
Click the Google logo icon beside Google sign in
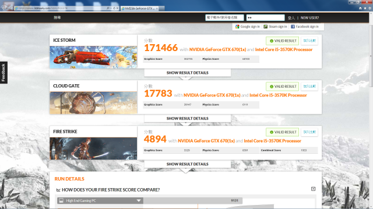pyautogui.click(x=237, y=27)
